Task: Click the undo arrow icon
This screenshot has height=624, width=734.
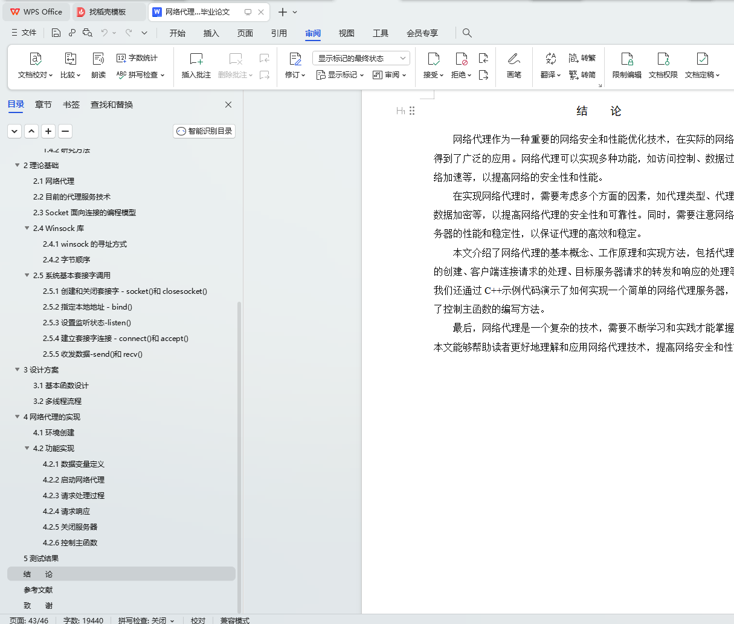Action: click(105, 33)
